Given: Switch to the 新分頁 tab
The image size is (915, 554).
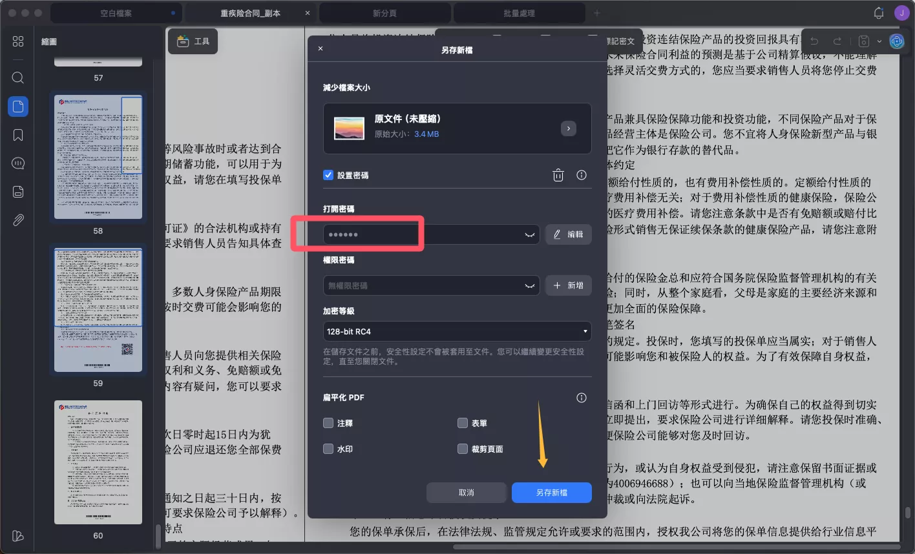Looking at the screenshot, I should (x=385, y=13).
